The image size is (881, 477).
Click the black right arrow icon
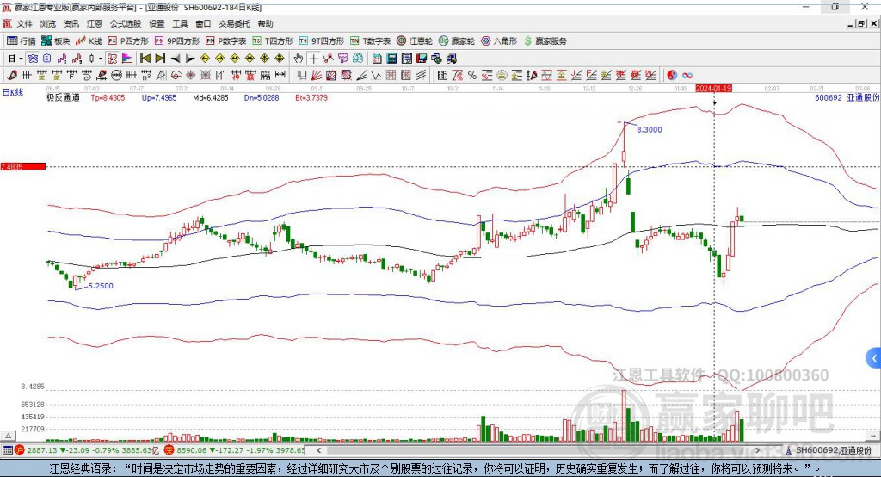pyautogui.click(x=190, y=59)
